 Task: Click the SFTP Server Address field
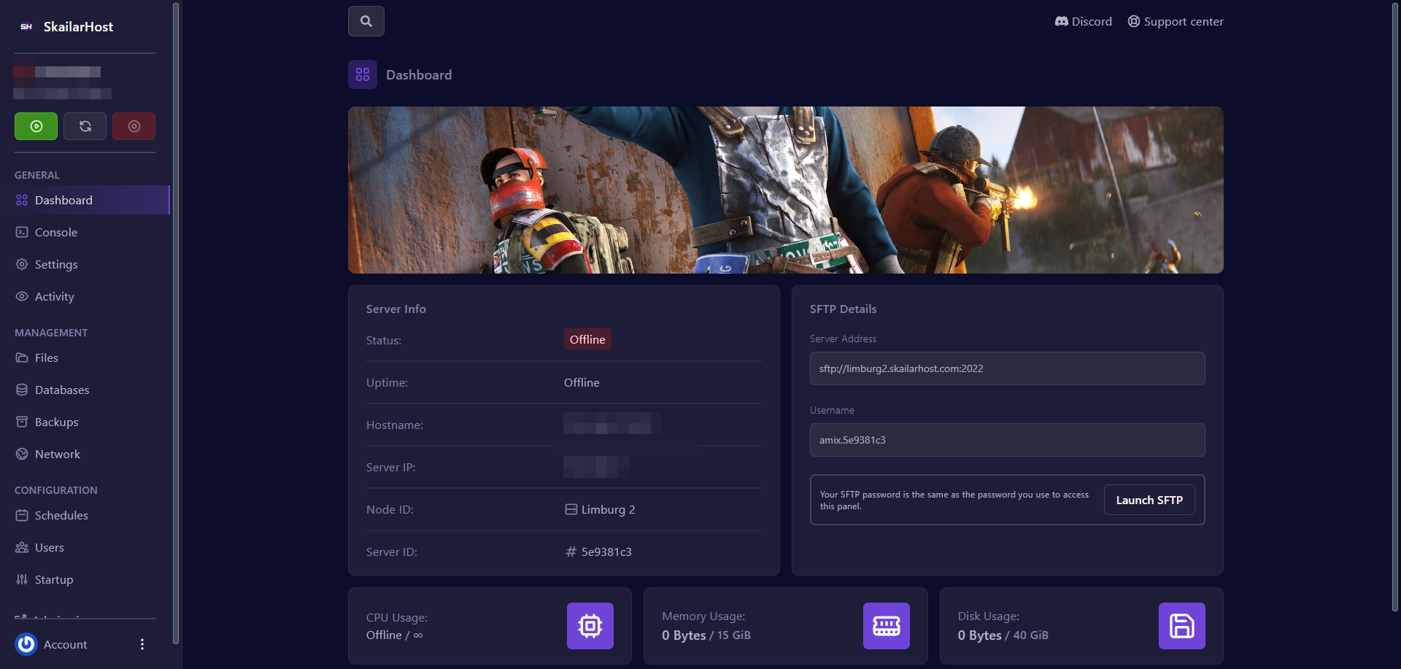[1007, 368]
